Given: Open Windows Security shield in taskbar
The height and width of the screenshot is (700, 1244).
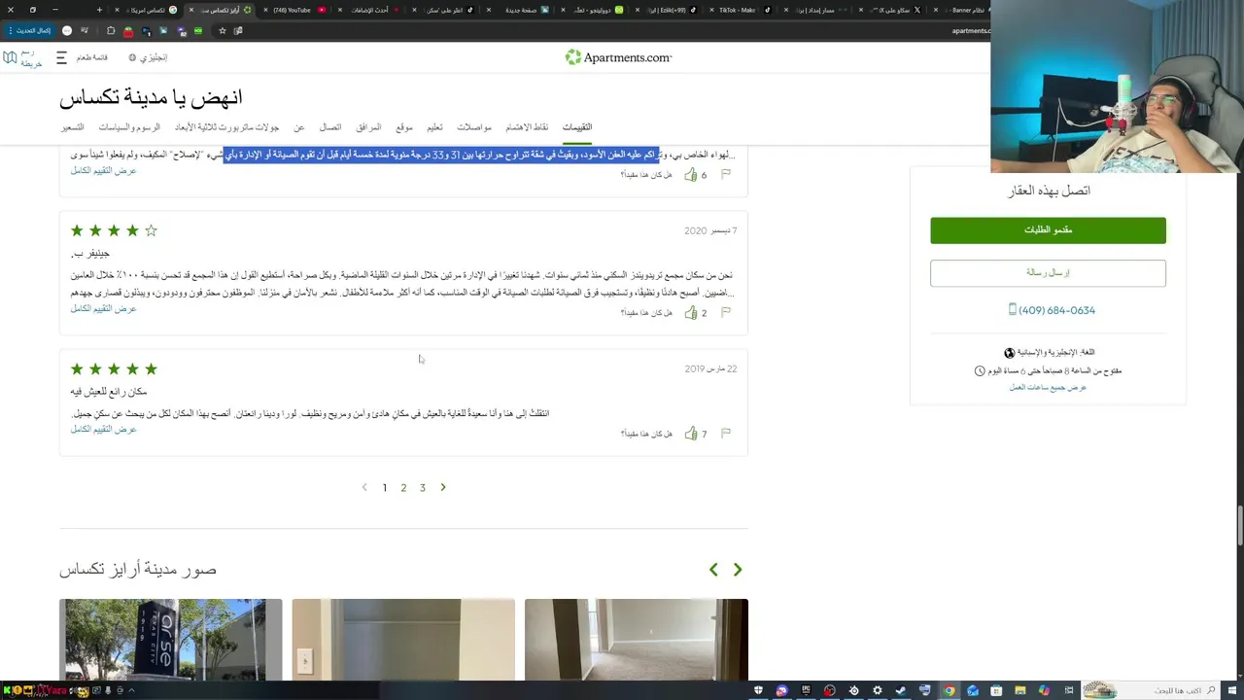Looking at the screenshot, I should tap(758, 690).
